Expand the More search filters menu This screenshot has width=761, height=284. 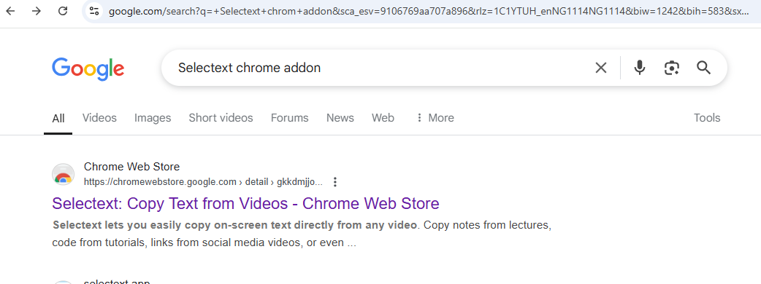pyautogui.click(x=435, y=118)
